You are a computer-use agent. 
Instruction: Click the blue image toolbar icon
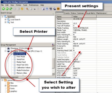(x=47, y=9)
